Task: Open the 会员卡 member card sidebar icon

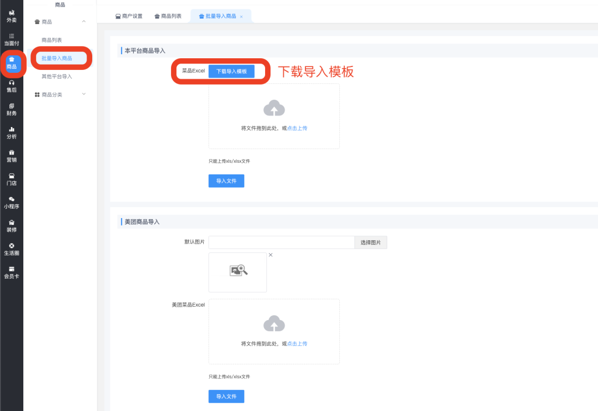Action: 11,272
